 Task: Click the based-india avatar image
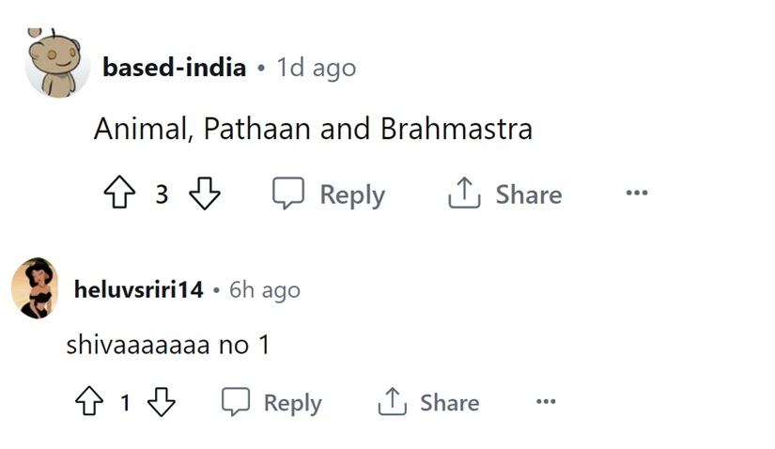pos(57,64)
